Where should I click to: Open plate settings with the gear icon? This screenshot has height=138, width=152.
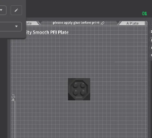[151, 55]
